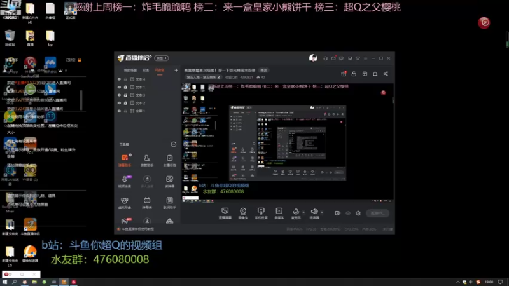Open the mail icon with red dot
Viewport: 509px width, 286px height.
point(333,58)
